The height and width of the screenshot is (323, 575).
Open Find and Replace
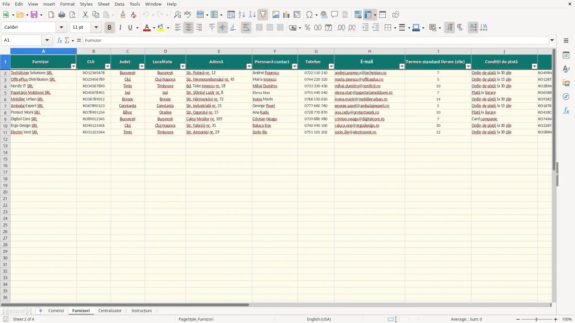coord(177,15)
